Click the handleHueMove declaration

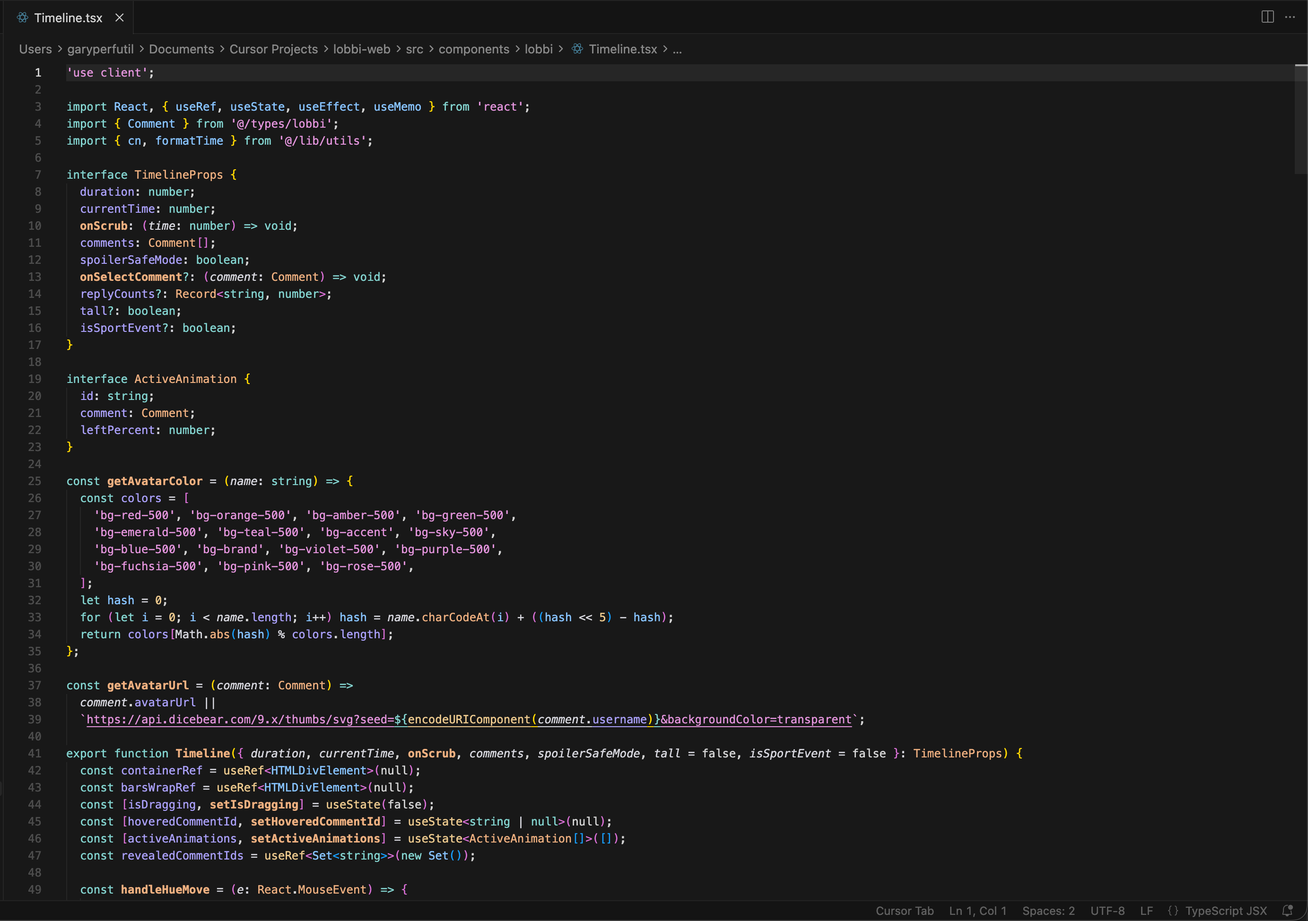coord(165,890)
